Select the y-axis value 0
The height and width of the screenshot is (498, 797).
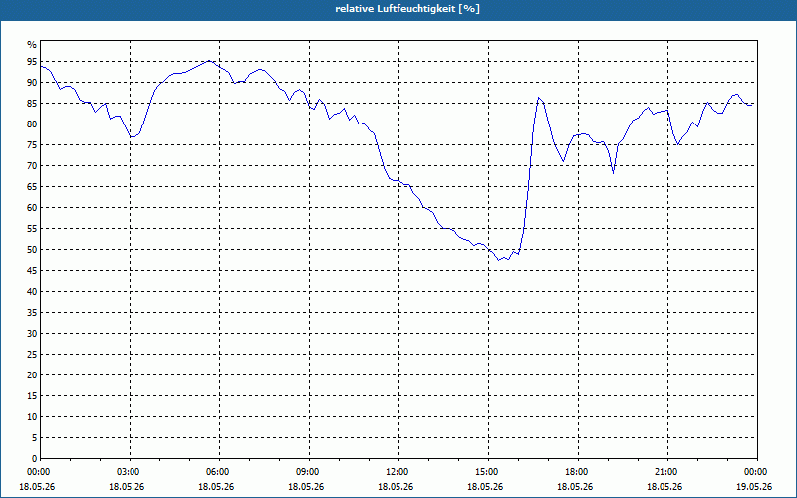35,459
